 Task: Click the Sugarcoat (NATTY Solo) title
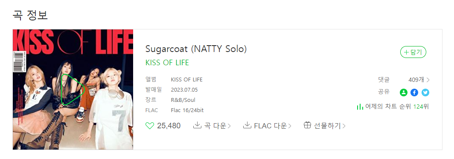pyautogui.click(x=196, y=49)
